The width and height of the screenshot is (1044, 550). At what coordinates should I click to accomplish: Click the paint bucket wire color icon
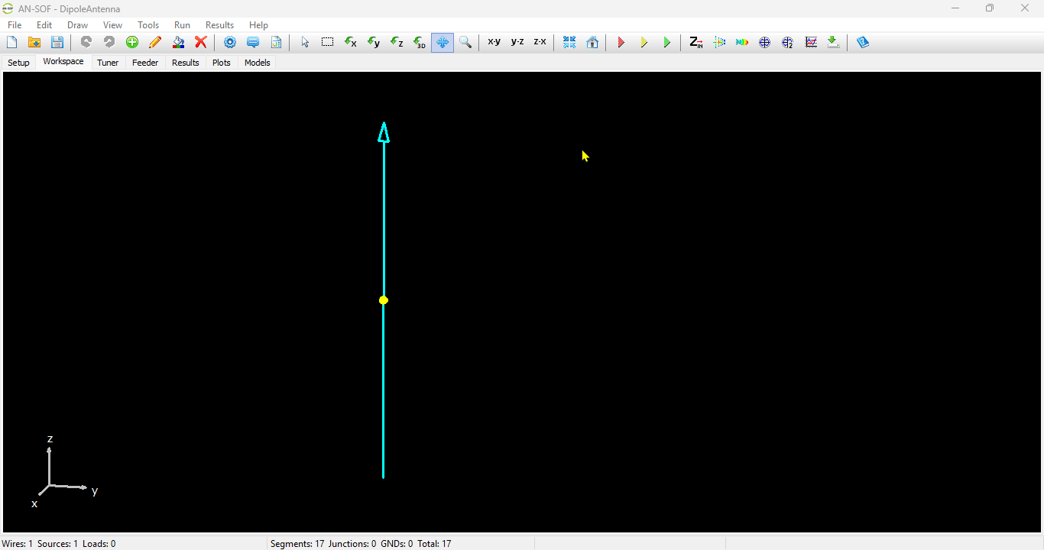click(178, 43)
